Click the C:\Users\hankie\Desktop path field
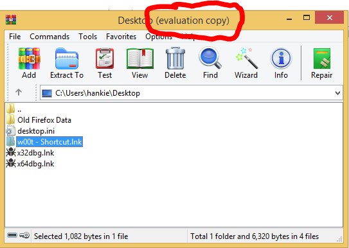 coord(192,93)
